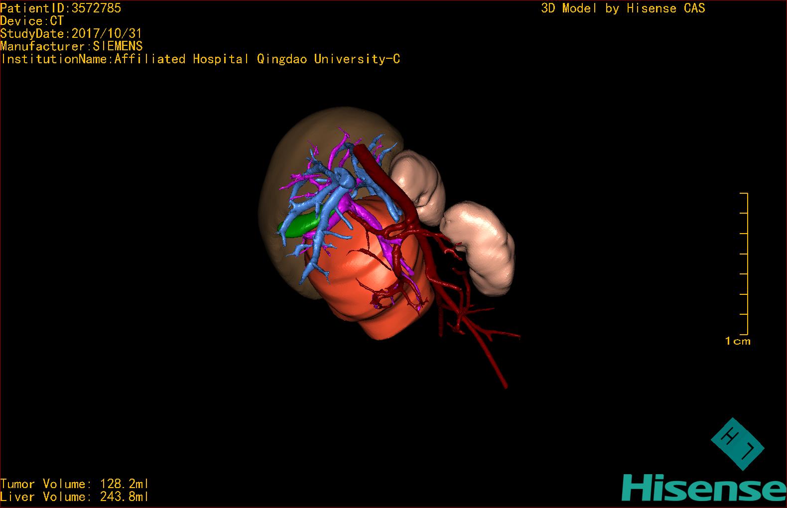Viewport: 787px width, 508px height.
Task: Click the blue venous trunk junction
Action: tap(343, 178)
